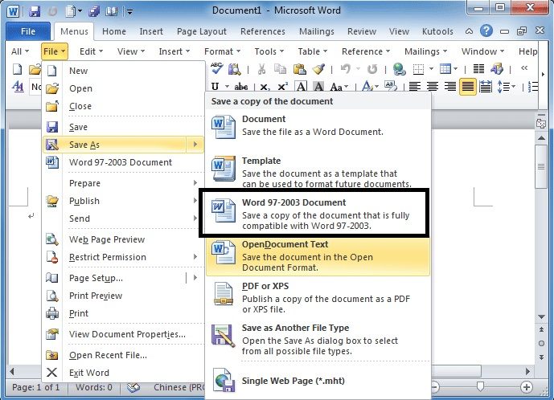The height and width of the screenshot is (400, 554).
Task: Open the All menu dropdown
Action: click(20, 51)
